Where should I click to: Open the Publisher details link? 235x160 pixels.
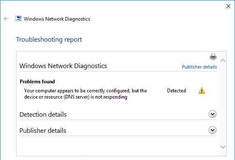click(199, 67)
